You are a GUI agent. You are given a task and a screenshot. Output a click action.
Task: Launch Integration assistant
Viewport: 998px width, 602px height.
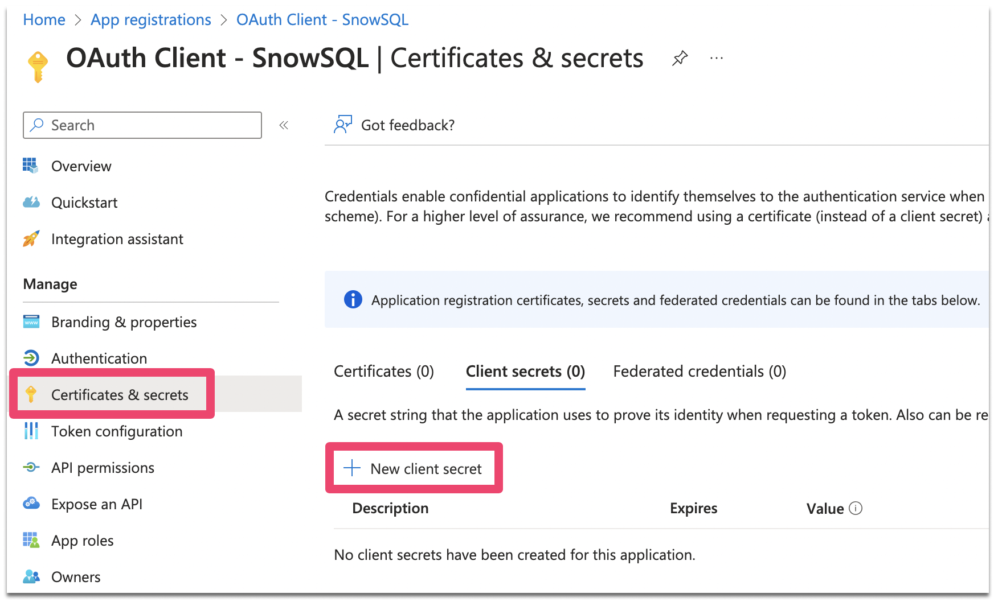117,239
